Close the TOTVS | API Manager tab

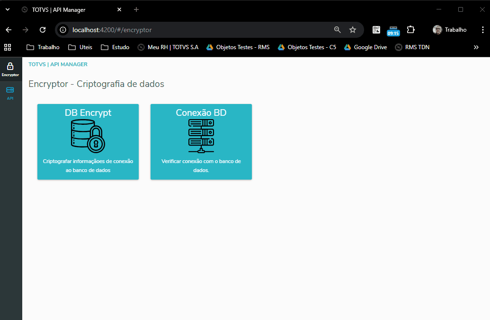click(119, 9)
